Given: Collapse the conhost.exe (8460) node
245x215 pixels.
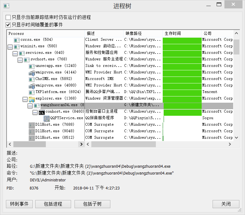Looking at the screenshot, I should [x=35, y=112].
